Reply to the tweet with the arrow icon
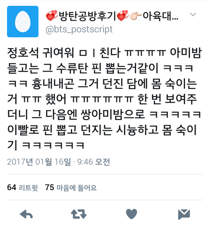This screenshot has width=210, height=226. [26, 214]
